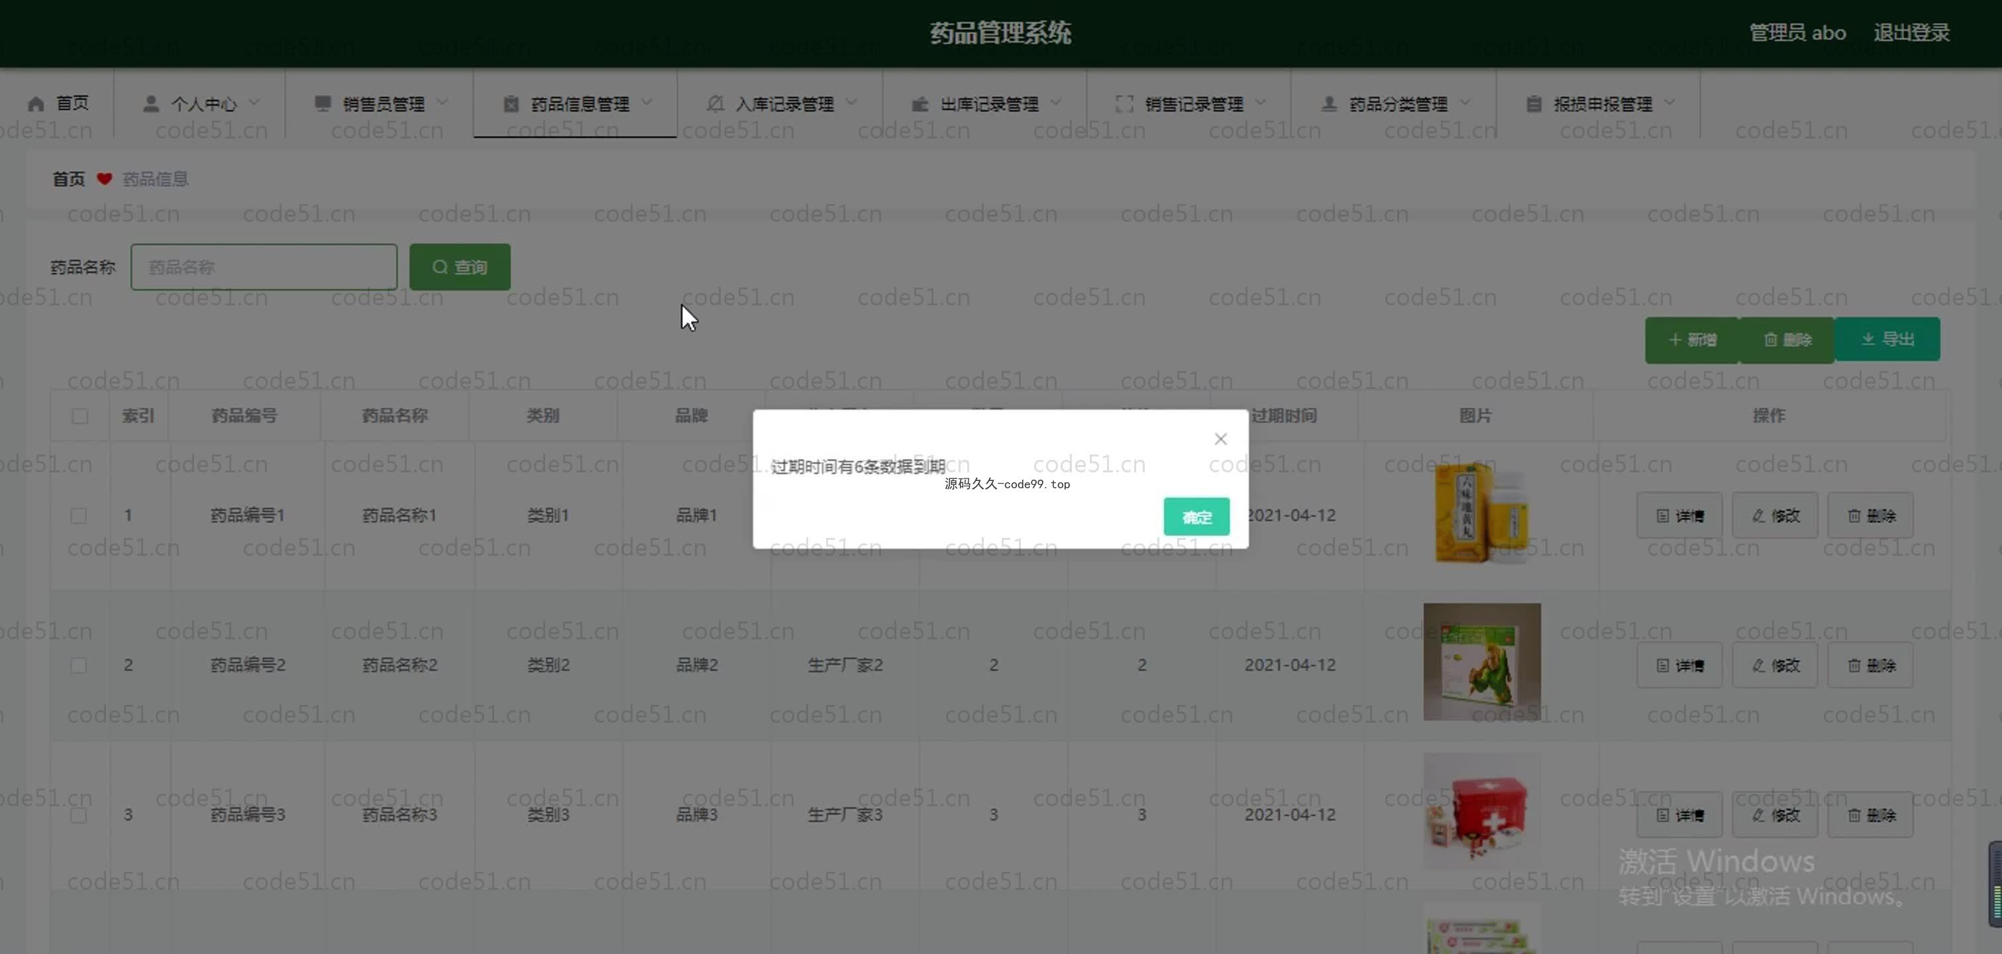Click the 导出 export button
The image size is (2002, 954).
click(1887, 339)
